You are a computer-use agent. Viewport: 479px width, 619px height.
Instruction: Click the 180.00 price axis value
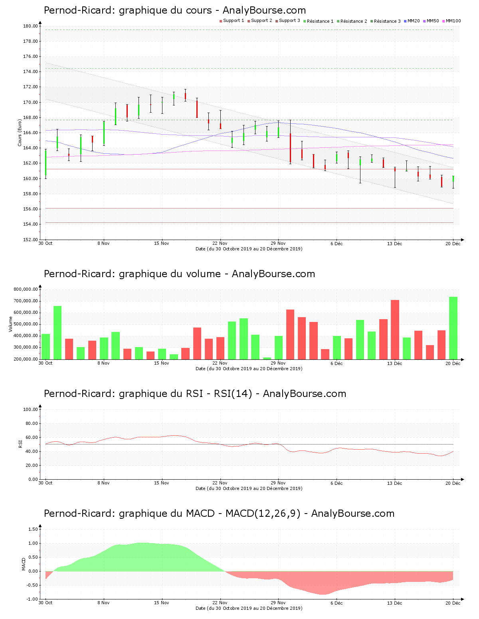click(x=31, y=26)
